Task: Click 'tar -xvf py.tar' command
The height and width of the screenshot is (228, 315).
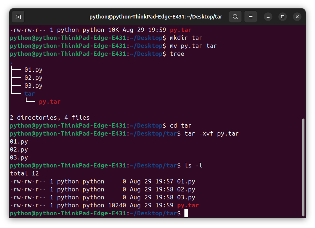Action: pos(212,133)
